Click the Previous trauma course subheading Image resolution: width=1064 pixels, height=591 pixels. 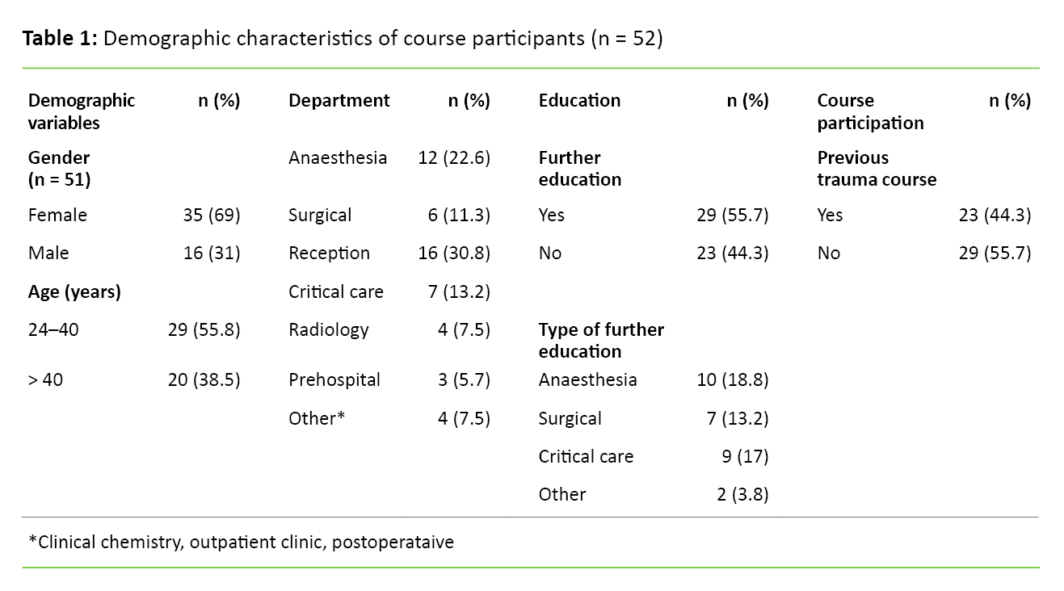tap(877, 168)
